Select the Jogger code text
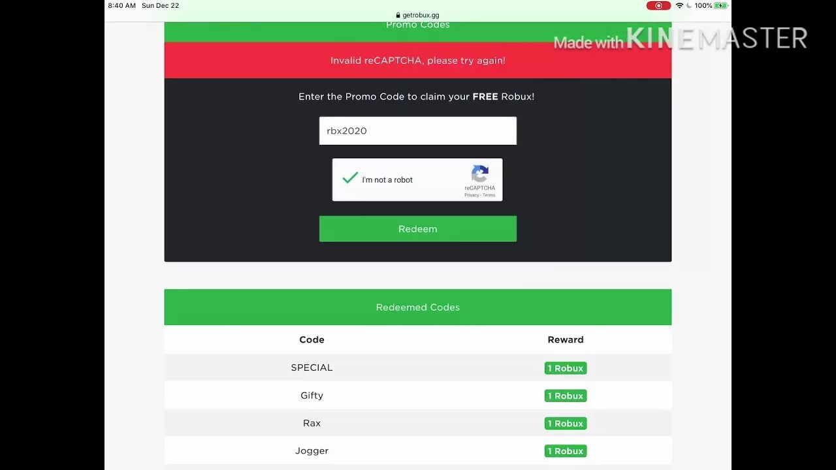The width and height of the screenshot is (836, 470). click(312, 451)
